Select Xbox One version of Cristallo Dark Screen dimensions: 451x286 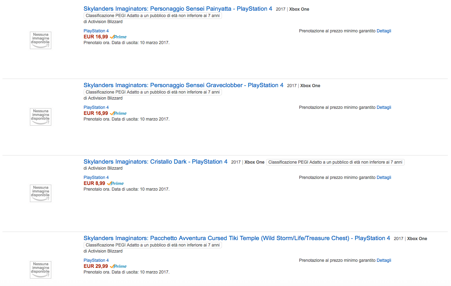[x=254, y=162]
